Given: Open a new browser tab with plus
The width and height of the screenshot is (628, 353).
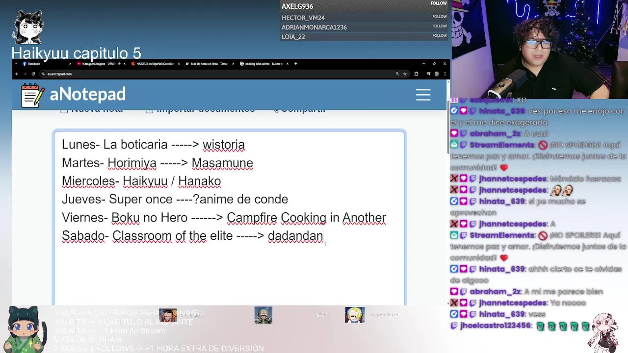Looking at the screenshot, I should (295, 64).
